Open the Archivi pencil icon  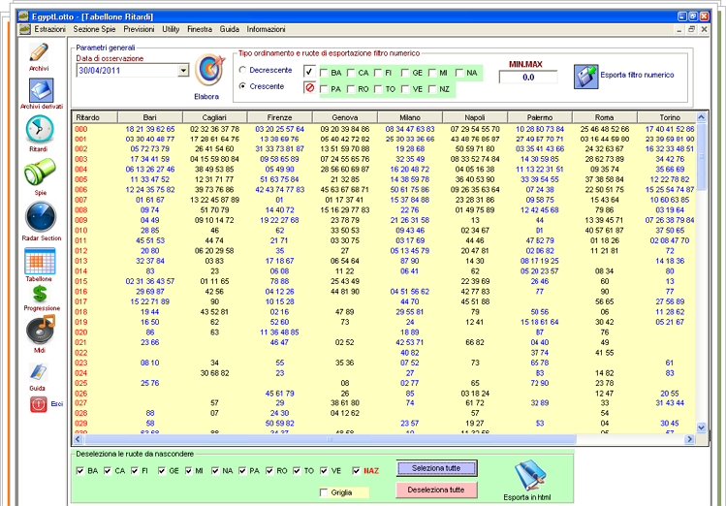click(x=39, y=52)
